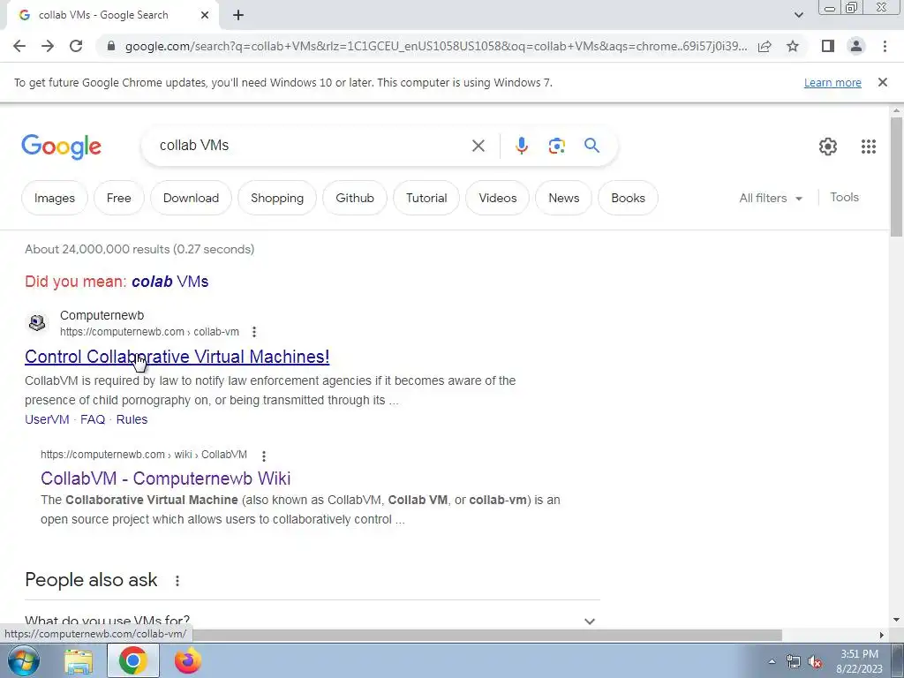The image size is (904, 678).
Task: Open Learn more about Chrome updates
Action: (x=832, y=82)
